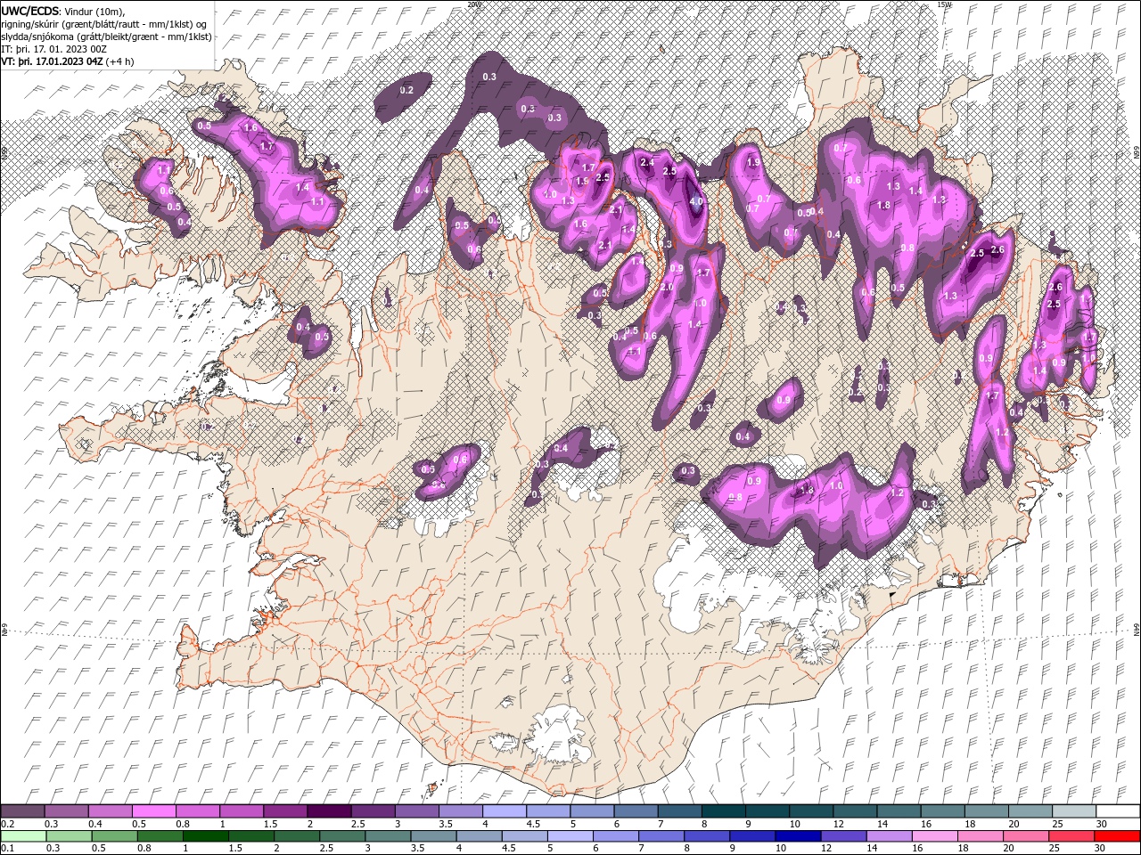Select upper legend swatch for 1–1.5 range
1141x855 pixels.
[242, 810]
